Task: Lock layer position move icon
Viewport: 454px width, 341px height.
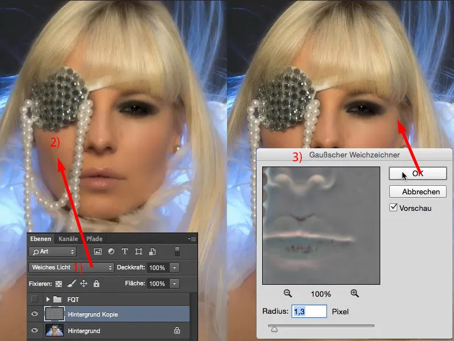Action: [x=83, y=283]
